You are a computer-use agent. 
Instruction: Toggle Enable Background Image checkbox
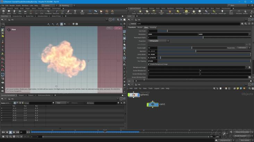[x=149, y=64]
